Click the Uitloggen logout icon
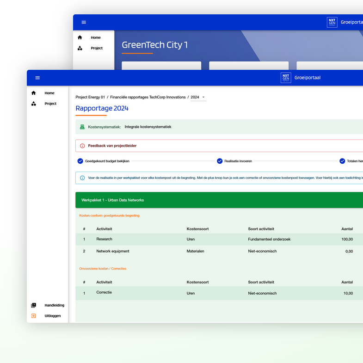This screenshot has height=363, width=363. (34, 316)
